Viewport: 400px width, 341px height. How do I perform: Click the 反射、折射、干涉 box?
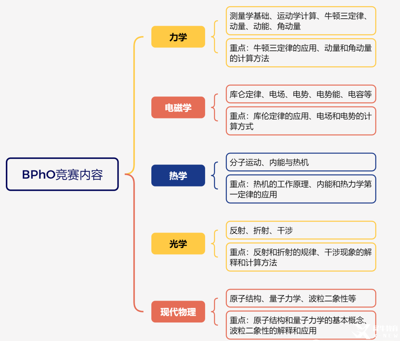coord(301,230)
